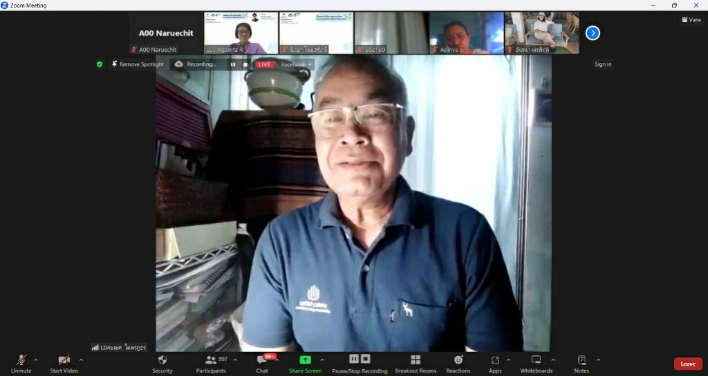
Task: Select the 302190 participant thumbnail
Action: (391, 33)
